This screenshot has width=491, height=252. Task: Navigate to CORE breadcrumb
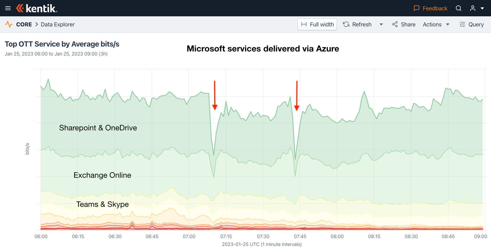(24, 24)
